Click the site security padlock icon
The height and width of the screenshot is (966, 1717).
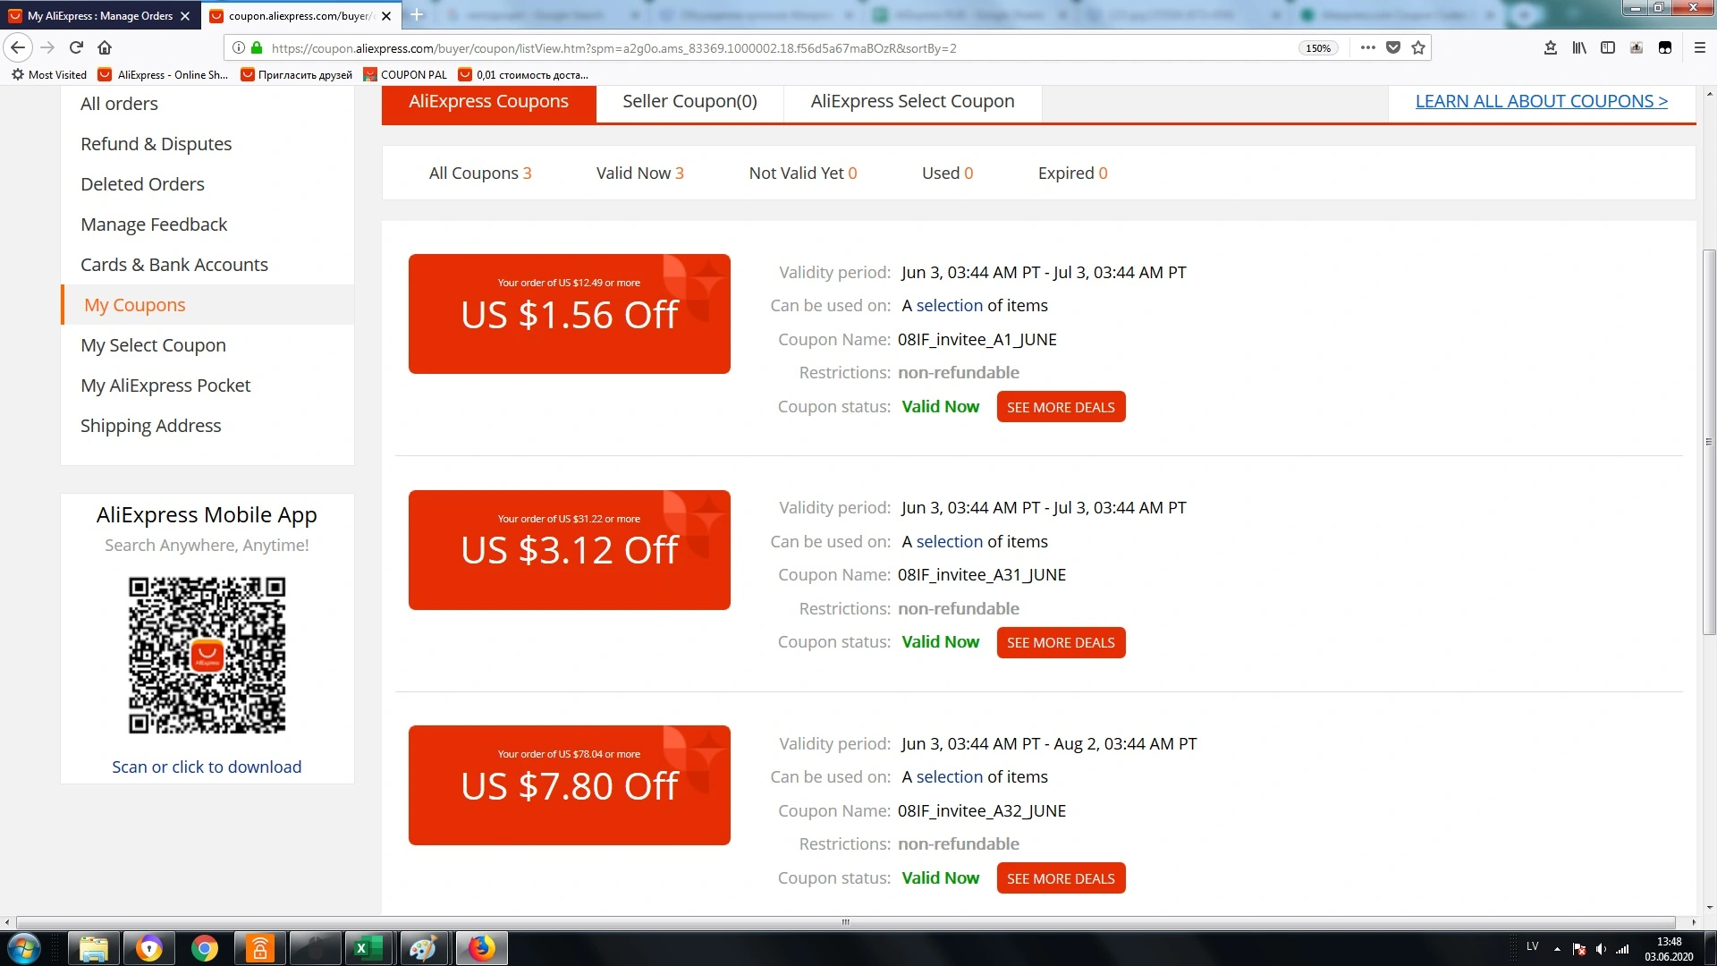(x=257, y=48)
